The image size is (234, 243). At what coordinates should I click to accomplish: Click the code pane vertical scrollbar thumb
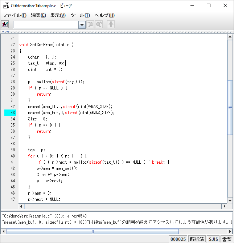[230, 107]
